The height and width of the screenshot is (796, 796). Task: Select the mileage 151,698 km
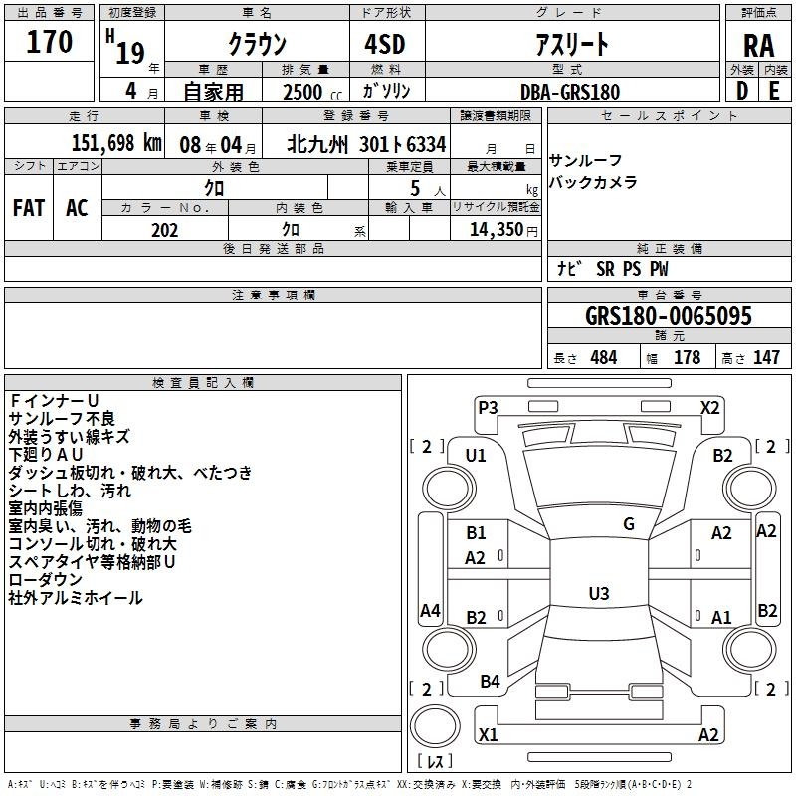[116, 143]
